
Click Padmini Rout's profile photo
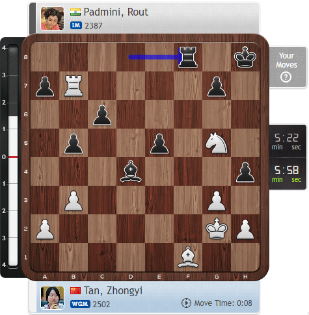point(52,18)
